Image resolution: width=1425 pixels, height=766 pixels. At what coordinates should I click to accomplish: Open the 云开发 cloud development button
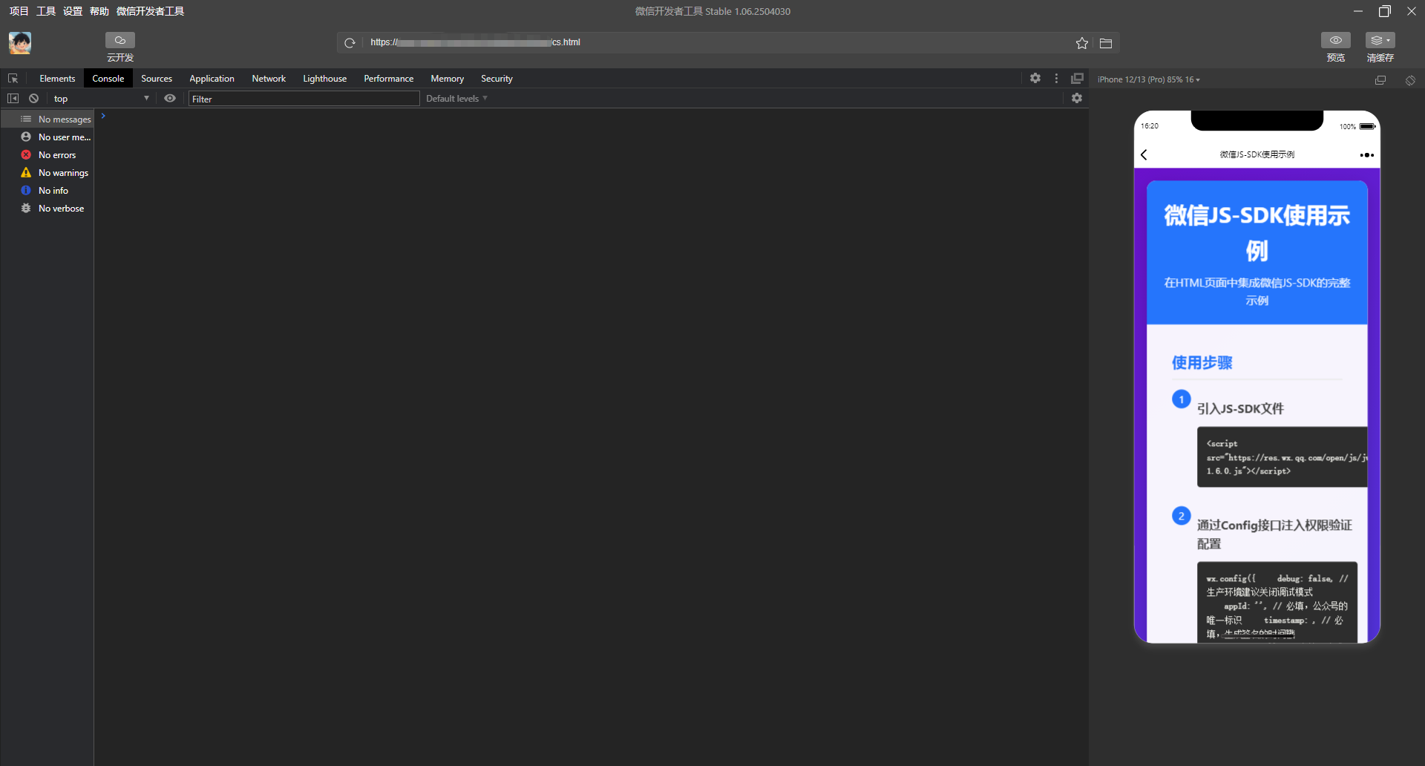(x=120, y=40)
